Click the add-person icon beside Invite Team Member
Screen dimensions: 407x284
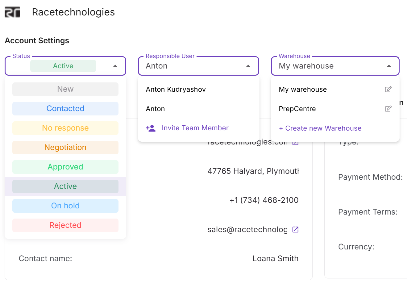151,128
